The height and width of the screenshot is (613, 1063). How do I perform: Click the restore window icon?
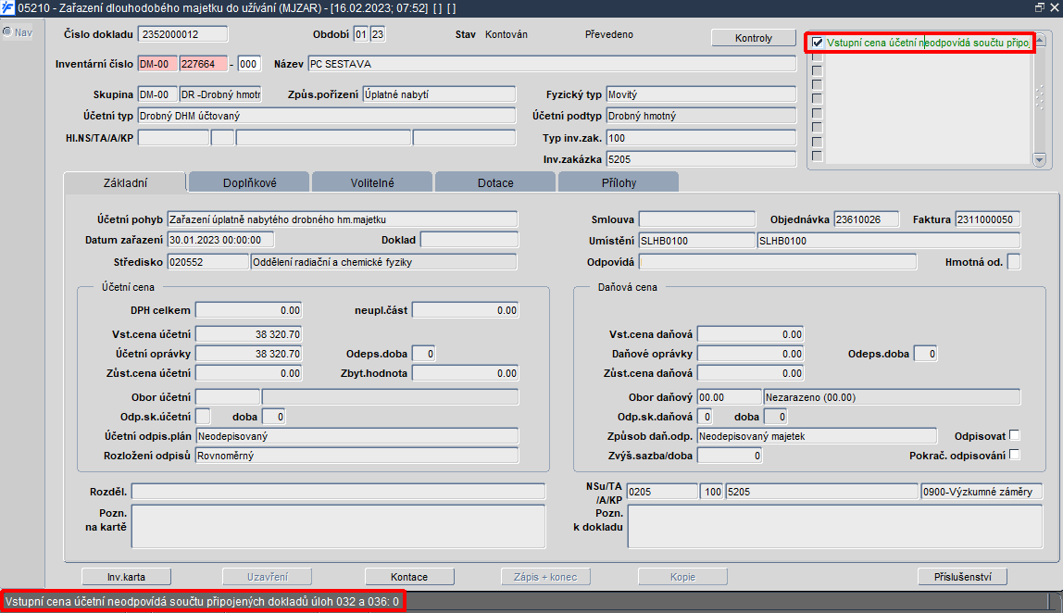tap(1039, 7)
